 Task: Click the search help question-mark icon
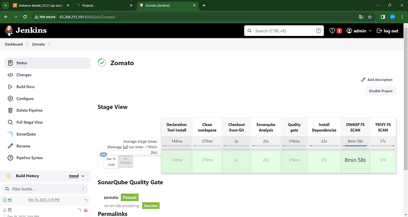coord(318,31)
